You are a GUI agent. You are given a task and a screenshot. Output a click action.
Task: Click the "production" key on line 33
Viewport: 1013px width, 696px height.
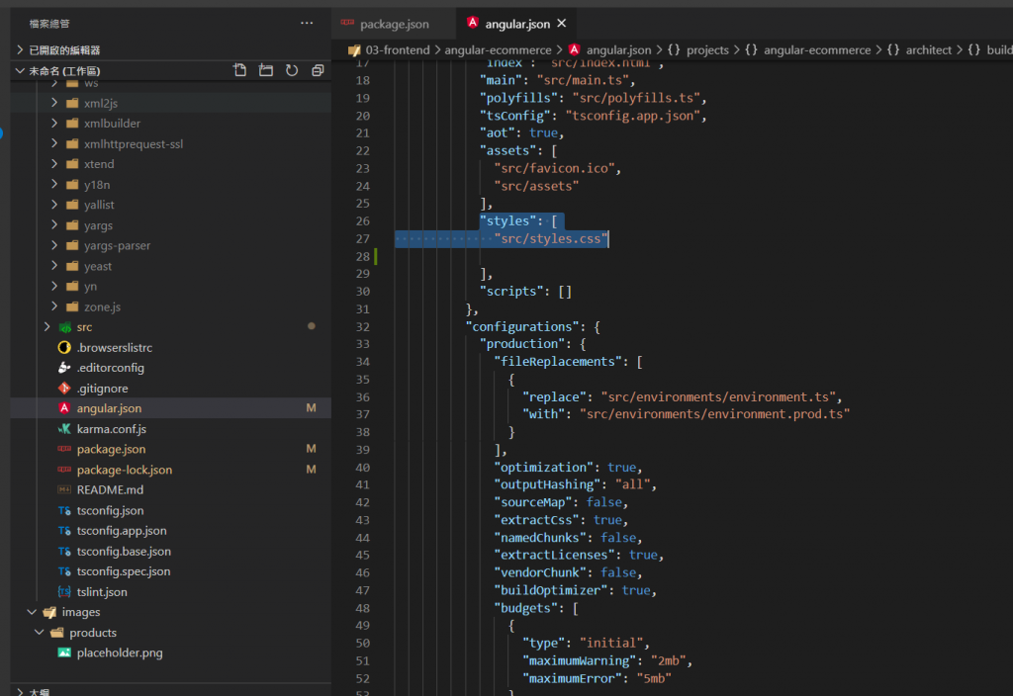tap(522, 344)
